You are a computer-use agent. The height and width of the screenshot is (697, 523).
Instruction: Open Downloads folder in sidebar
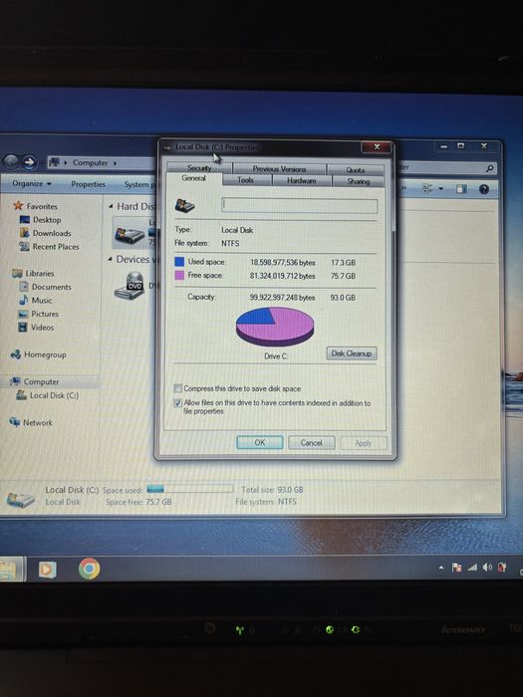click(52, 233)
